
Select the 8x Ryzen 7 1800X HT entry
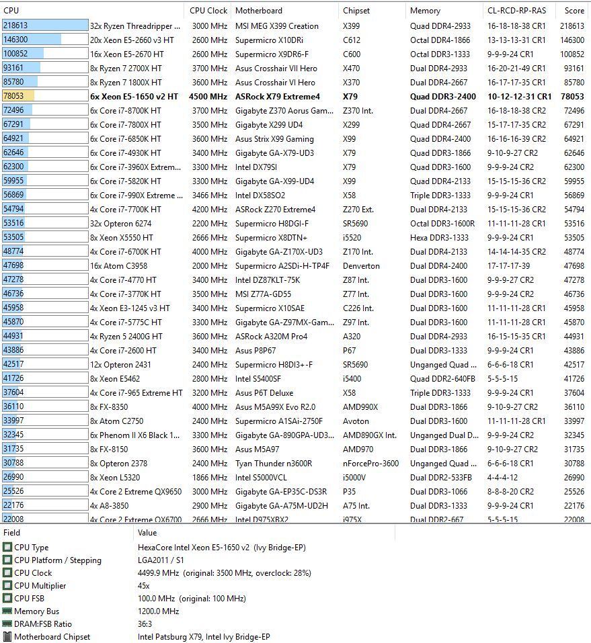[126, 83]
